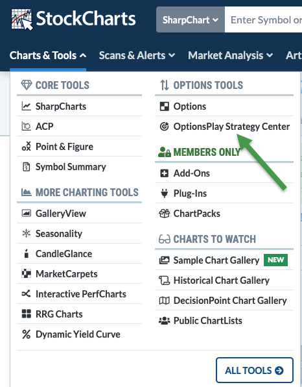This screenshot has height=387, width=302.
Task: Click the Public ChartLists people icon
Action: [x=165, y=321]
